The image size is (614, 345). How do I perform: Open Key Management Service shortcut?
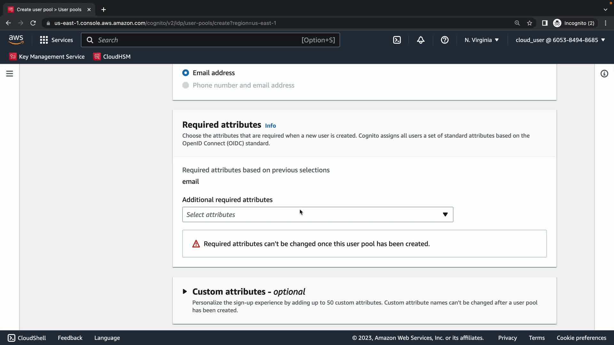coord(47,57)
